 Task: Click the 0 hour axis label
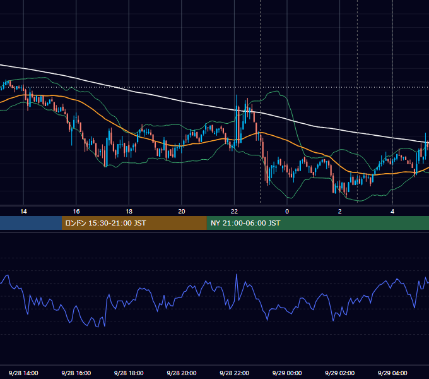[x=287, y=212]
